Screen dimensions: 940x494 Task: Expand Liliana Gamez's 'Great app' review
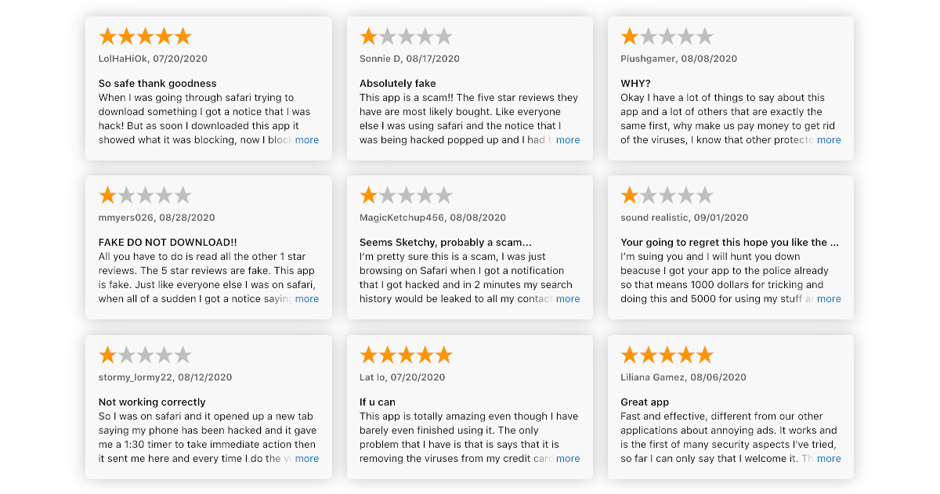(x=829, y=458)
